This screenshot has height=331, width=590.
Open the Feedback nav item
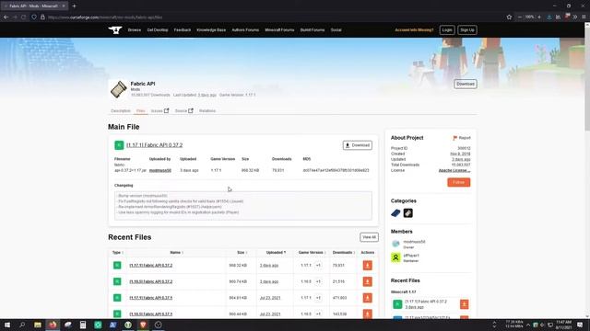coord(183,30)
